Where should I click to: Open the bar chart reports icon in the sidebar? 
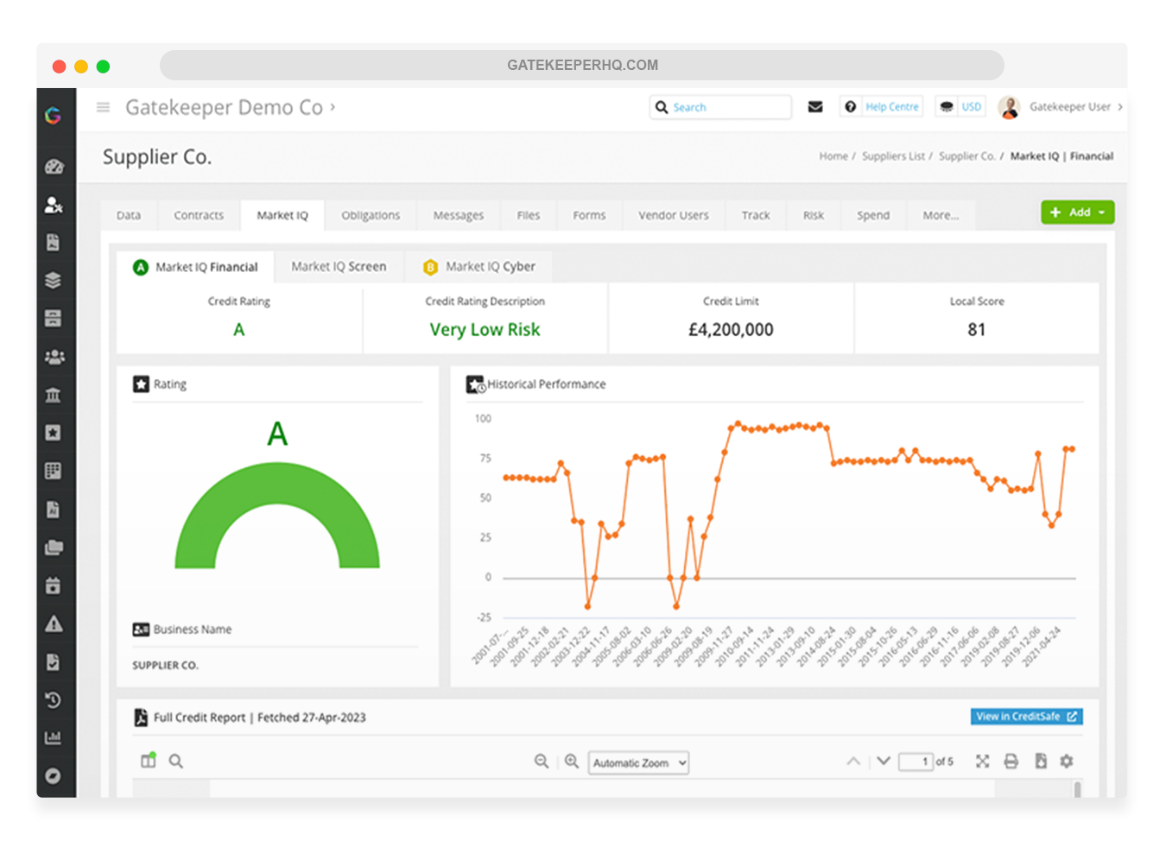[54, 738]
